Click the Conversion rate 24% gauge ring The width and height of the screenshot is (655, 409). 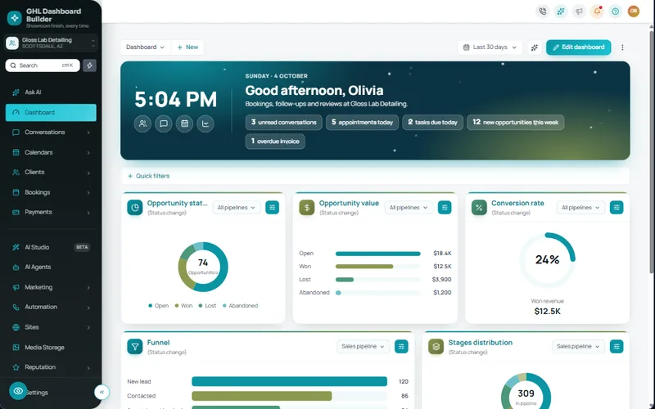click(x=547, y=259)
